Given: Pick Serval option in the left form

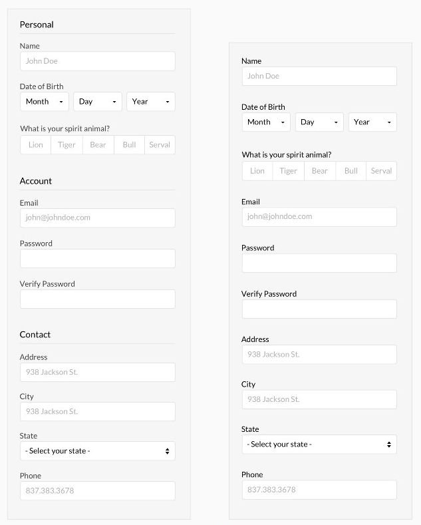Looking at the screenshot, I should pos(160,145).
